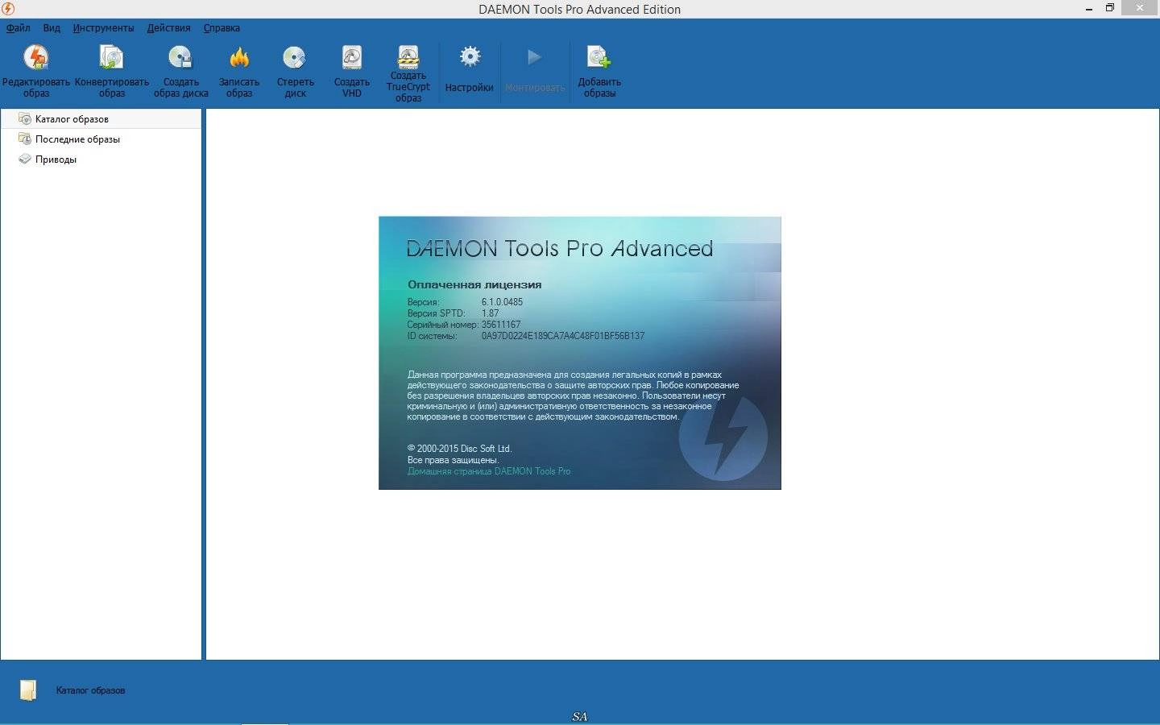This screenshot has height=725, width=1160.
Task: Click the © 2000-2015 Disc Soft Ltd. text
Action: 459,449
